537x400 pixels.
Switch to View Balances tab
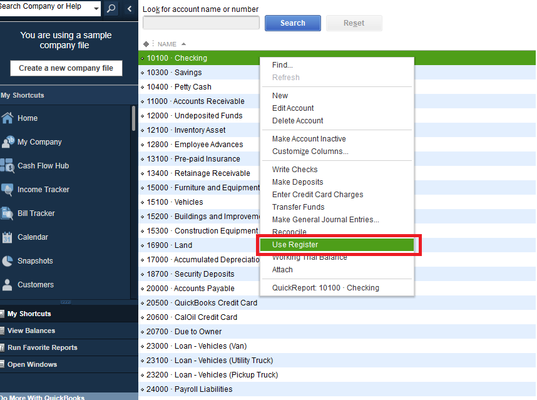click(69, 331)
